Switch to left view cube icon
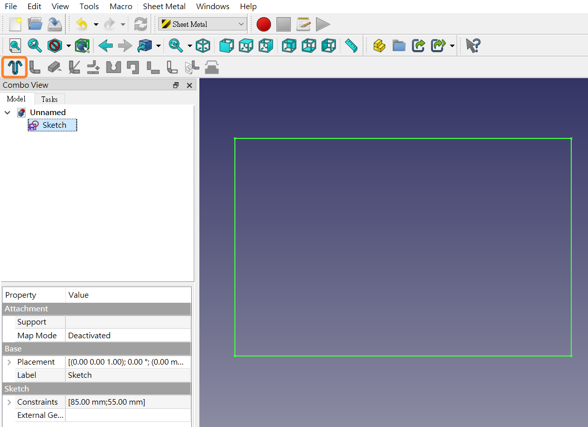This screenshot has height=427, width=588. click(x=329, y=46)
